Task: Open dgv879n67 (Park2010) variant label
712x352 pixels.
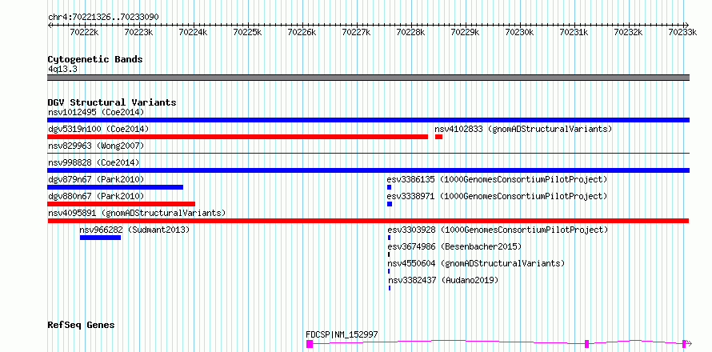Action: coord(96,179)
